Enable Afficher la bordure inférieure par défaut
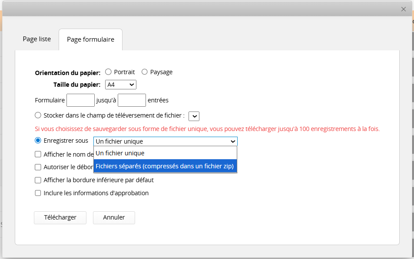The image size is (414, 259). (x=38, y=180)
